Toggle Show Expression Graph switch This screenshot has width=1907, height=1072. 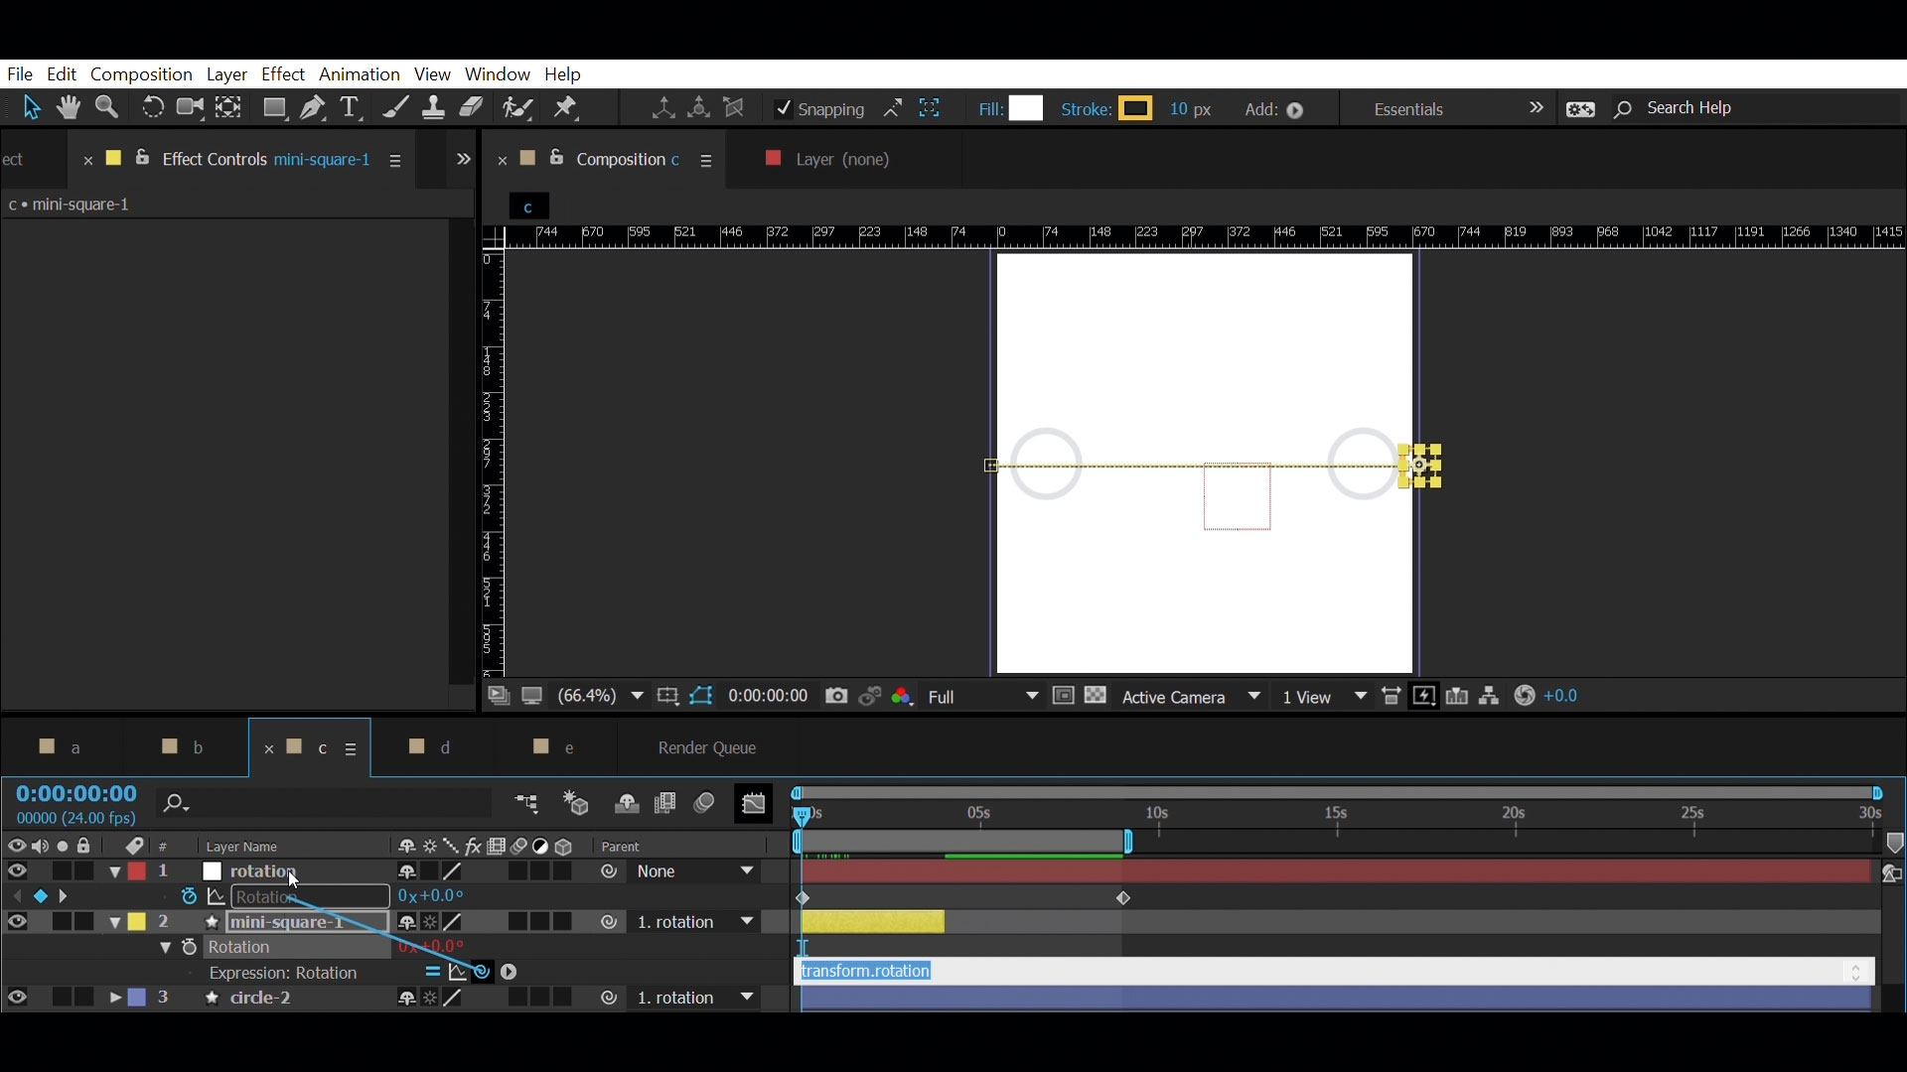point(458,974)
